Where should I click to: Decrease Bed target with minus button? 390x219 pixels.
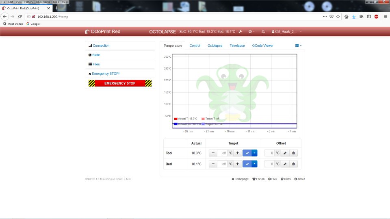pos(213,164)
